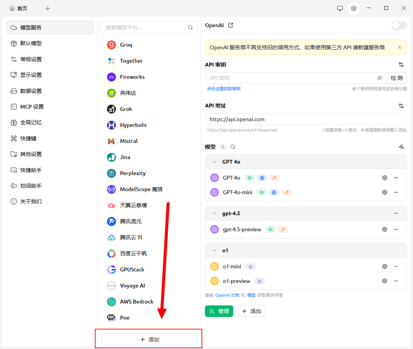Open the OpenAI 文档 link
Viewport: 413px width, 349px height.
pyautogui.click(x=227, y=295)
